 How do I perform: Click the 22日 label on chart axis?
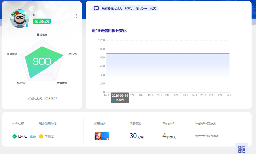[176, 95]
